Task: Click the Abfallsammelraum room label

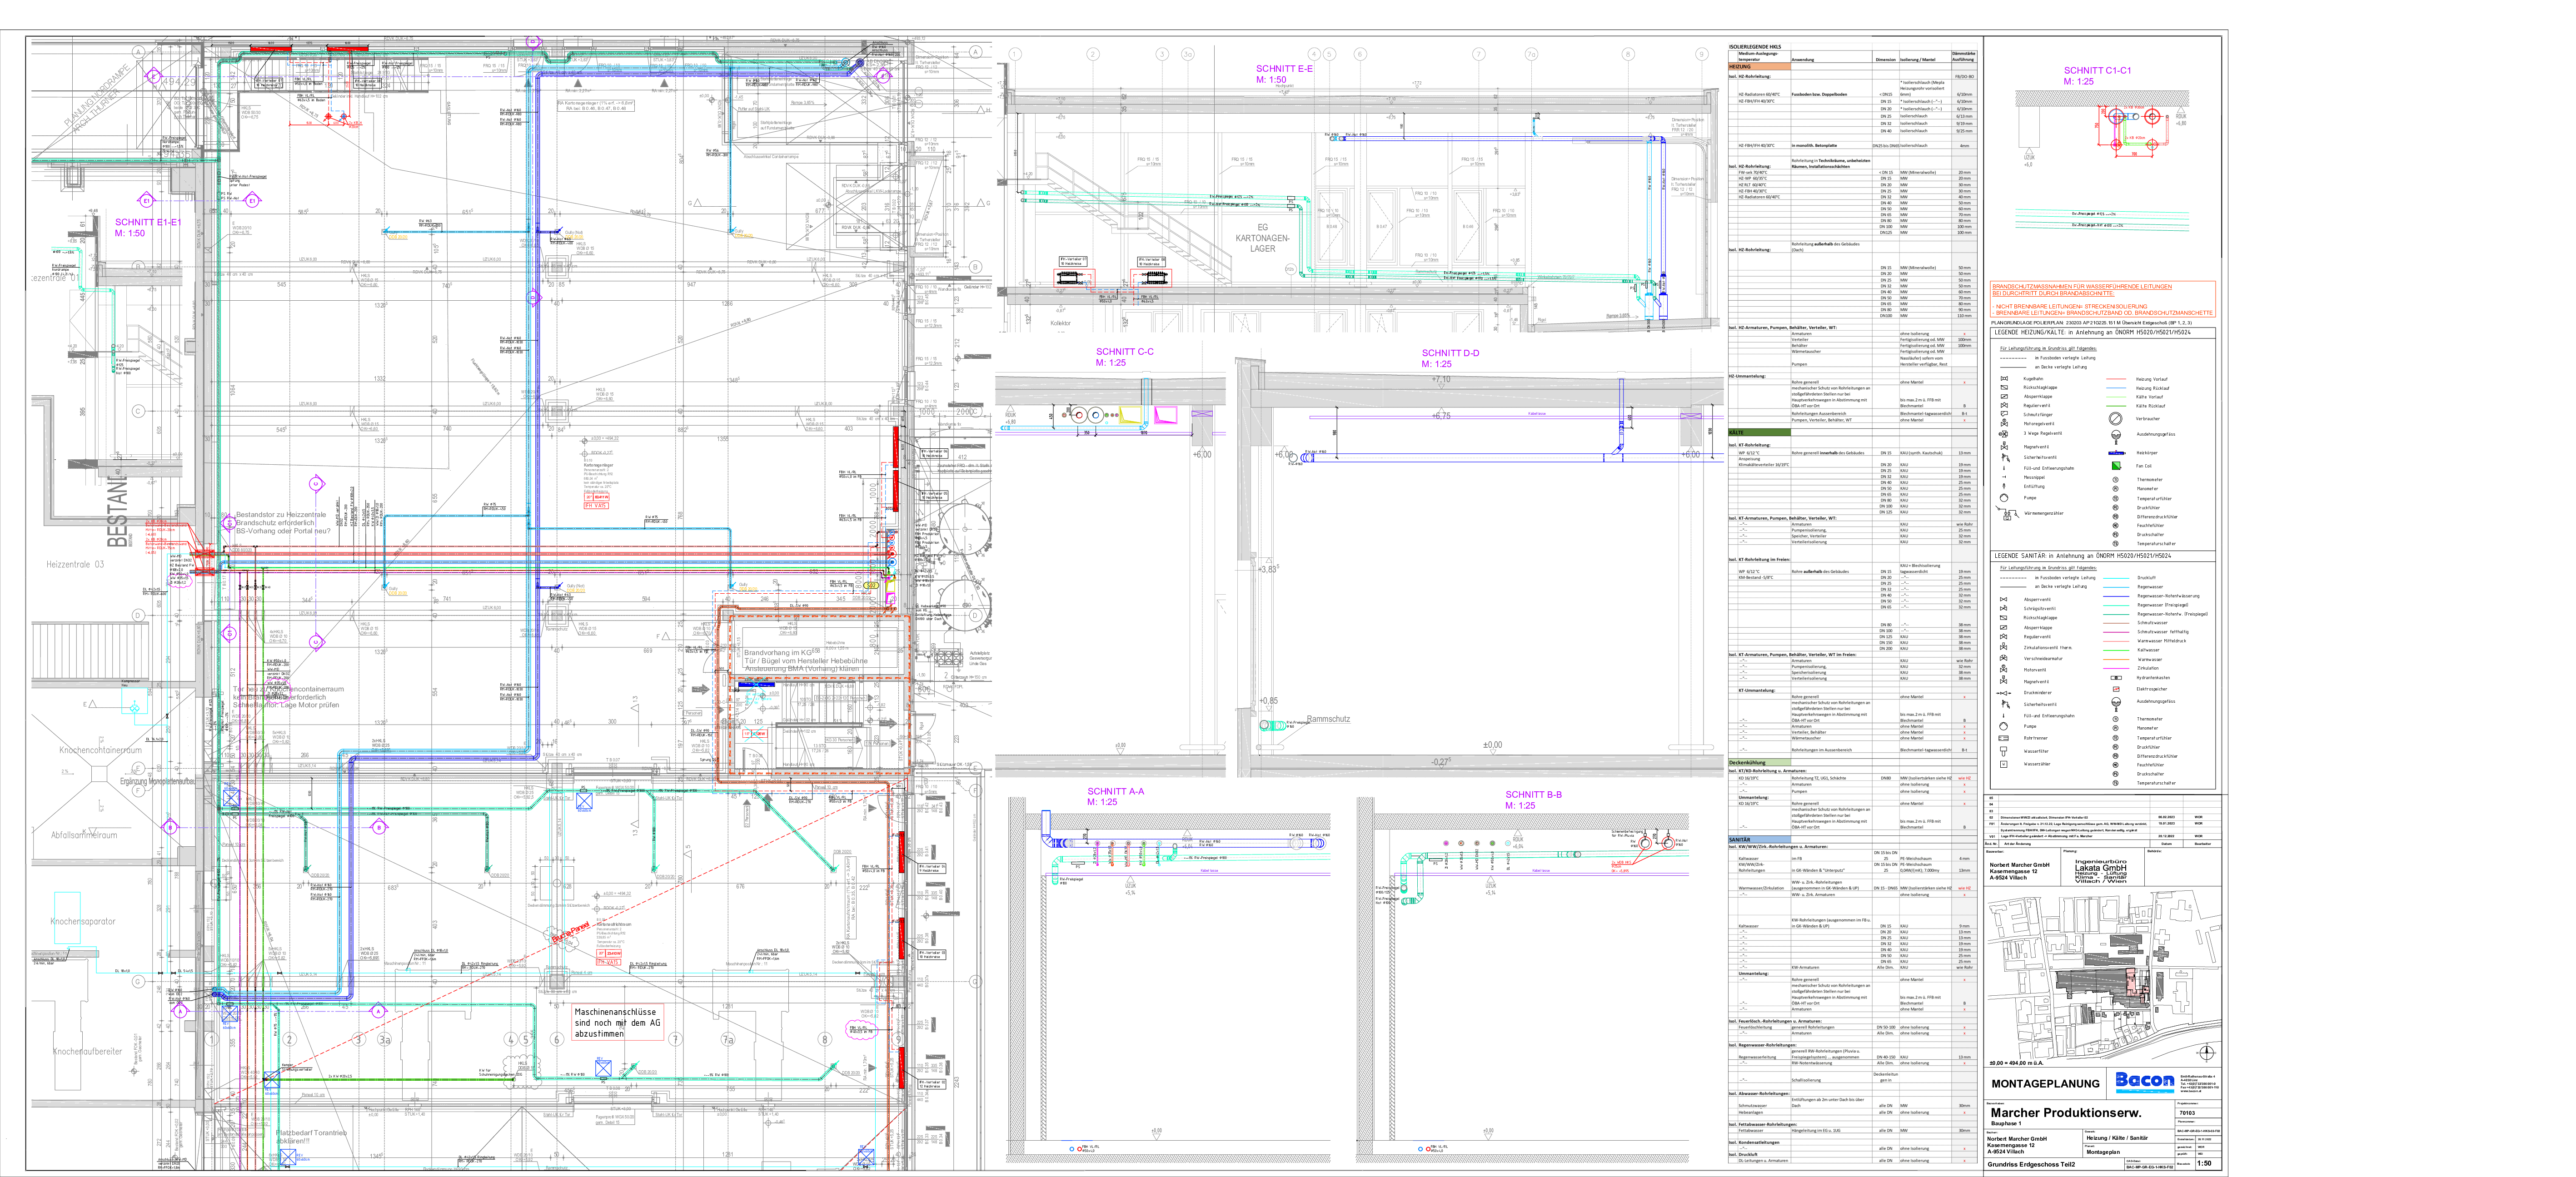Action: point(84,835)
